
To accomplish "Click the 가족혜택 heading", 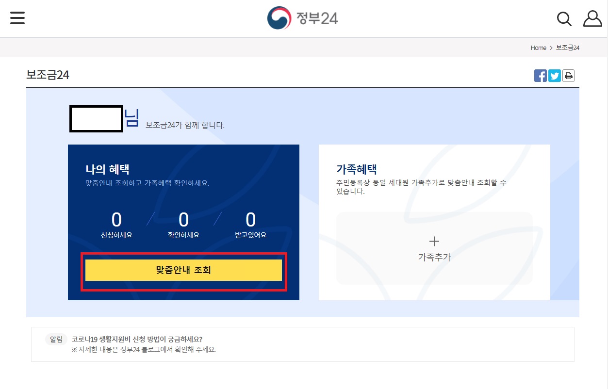I will pos(357,169).
